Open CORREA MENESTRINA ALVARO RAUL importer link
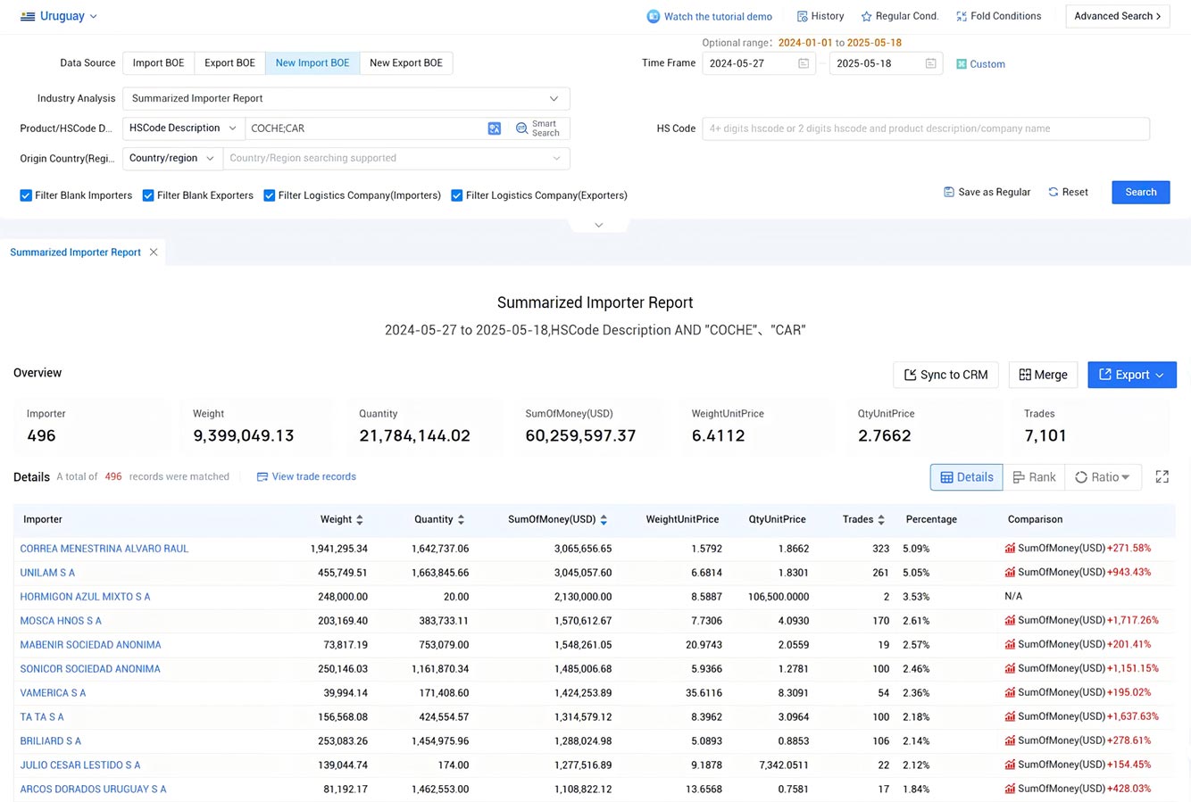This screenshot has width=1191, height=802. [104, 549]
